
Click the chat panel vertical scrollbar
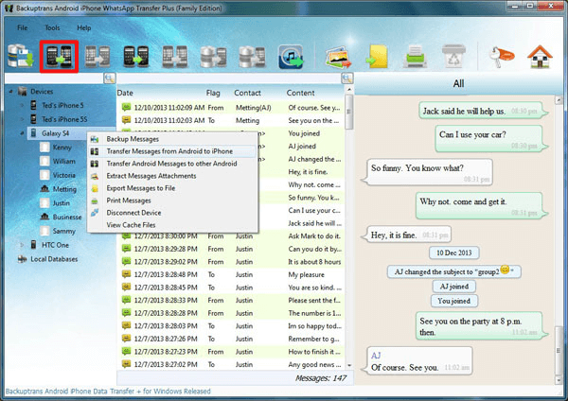tap(560, 236)
